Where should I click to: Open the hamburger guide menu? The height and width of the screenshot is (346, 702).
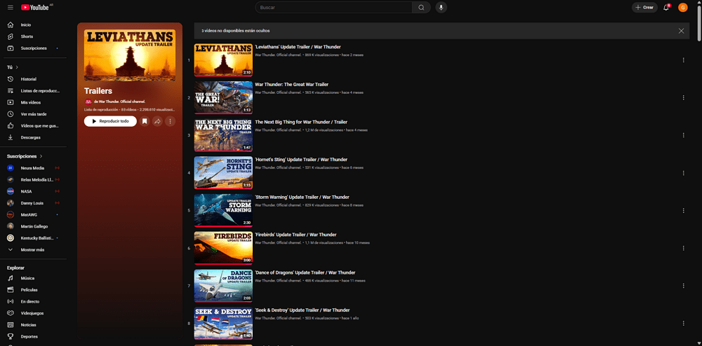[10, 7]
